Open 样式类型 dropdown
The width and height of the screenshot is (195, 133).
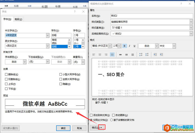point(191,22)
